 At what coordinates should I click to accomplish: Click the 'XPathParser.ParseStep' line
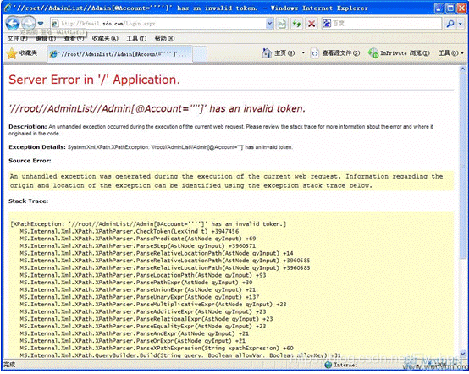(x=138, y=245)
